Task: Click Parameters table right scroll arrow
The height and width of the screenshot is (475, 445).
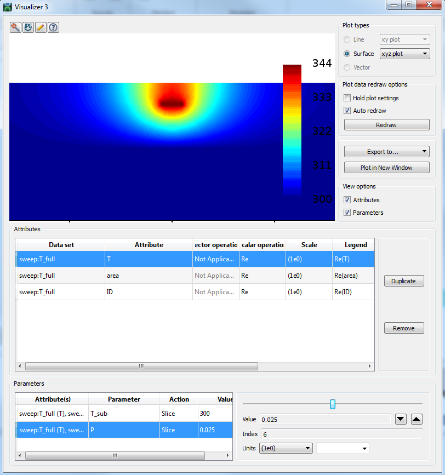Action: 227,455
